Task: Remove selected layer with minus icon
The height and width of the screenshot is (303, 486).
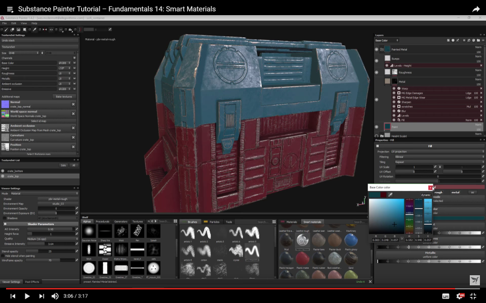Action: [x=483, y=40]
